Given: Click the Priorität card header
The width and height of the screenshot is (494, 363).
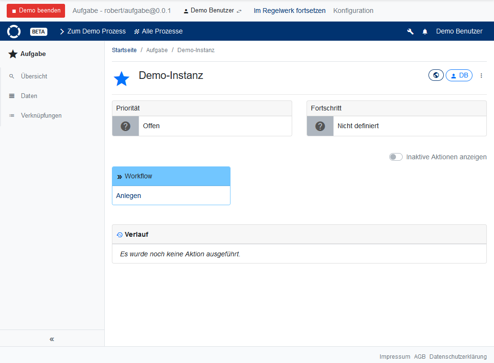Looking at the screenshot, I should (202, 109).
